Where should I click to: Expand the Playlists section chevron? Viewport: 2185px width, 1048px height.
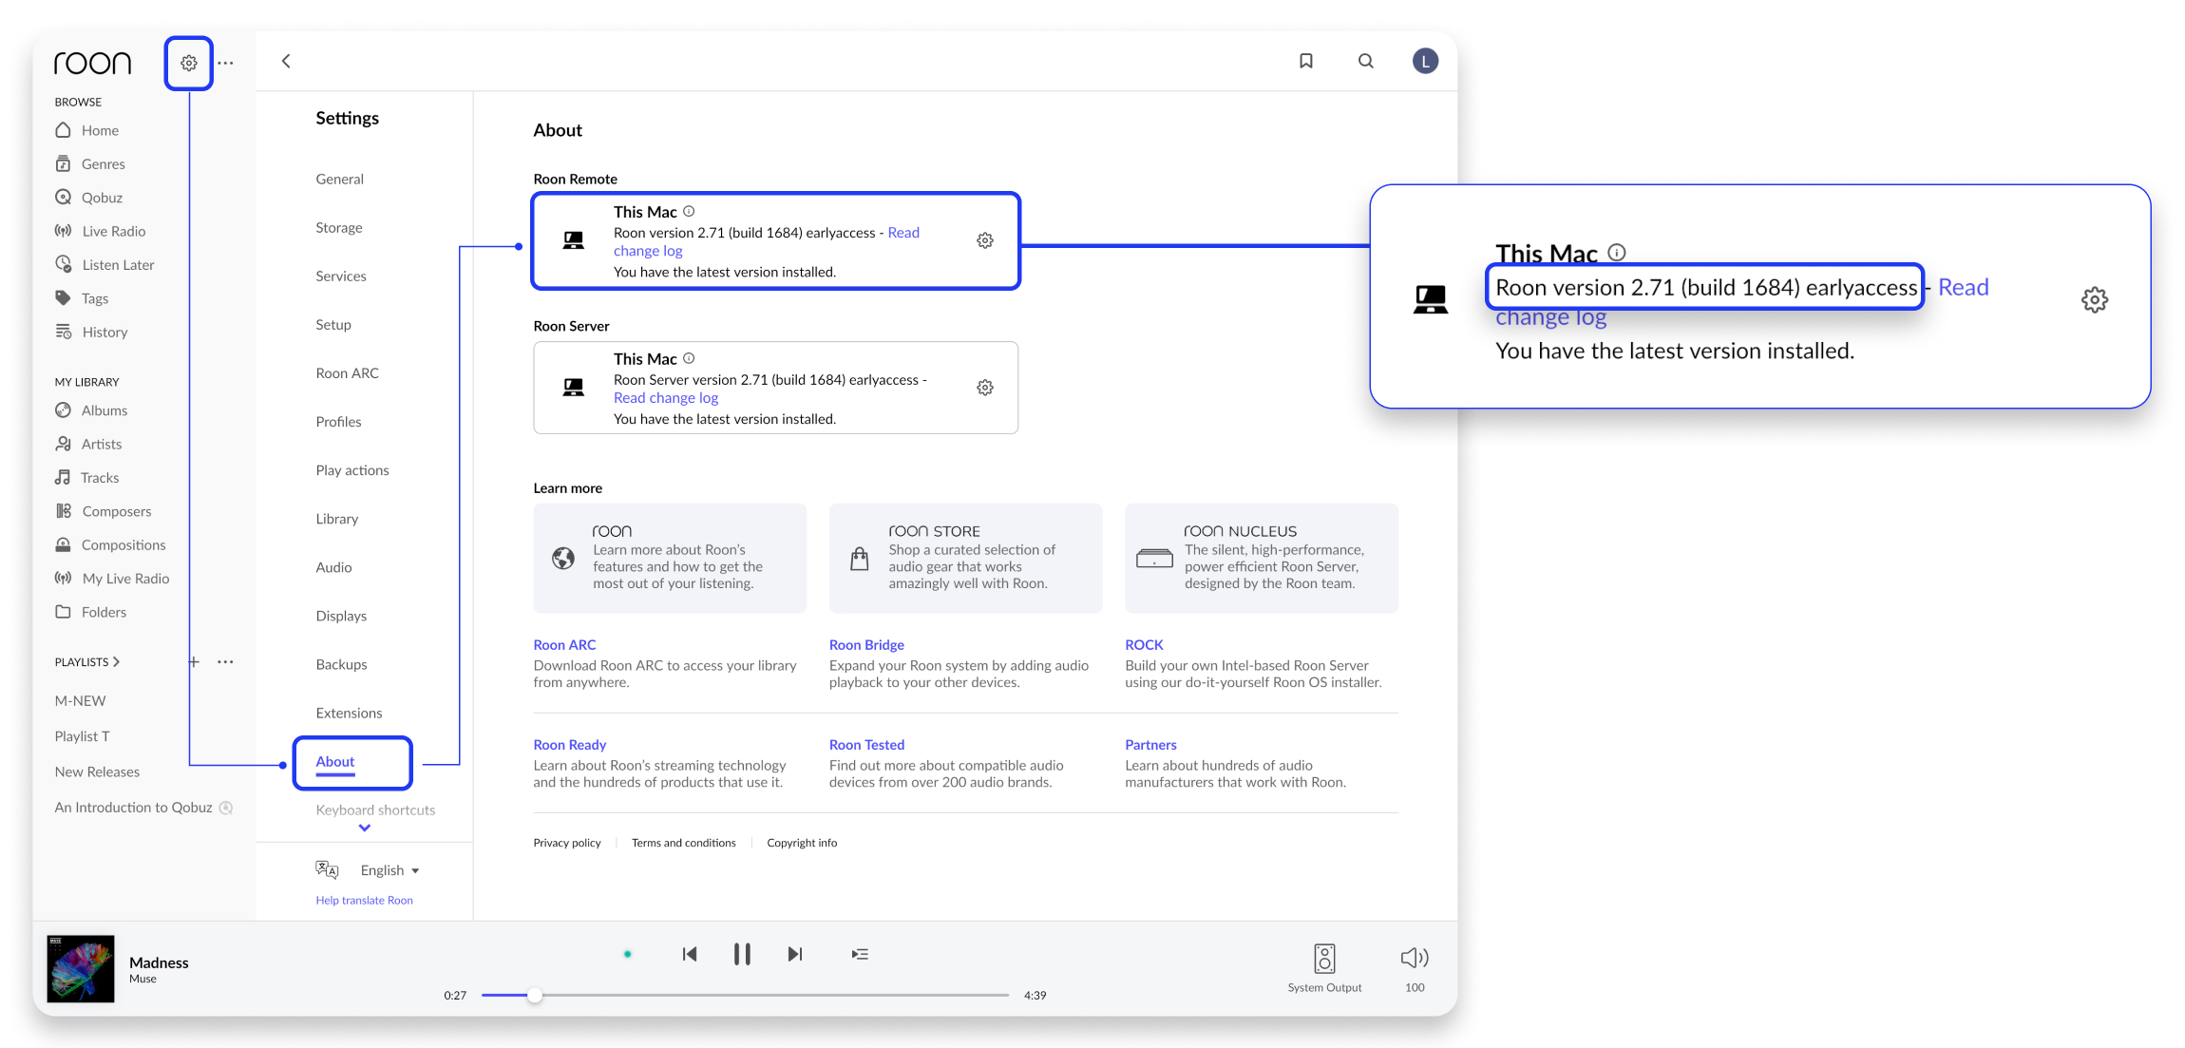click(117, 661)
